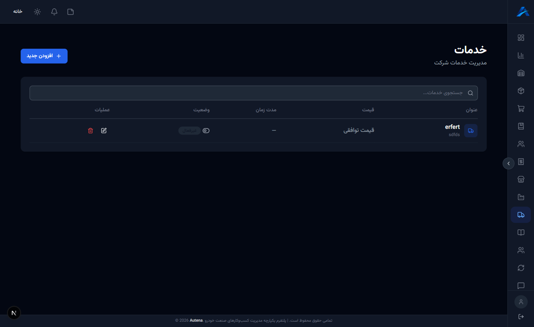The height and width of the screenshot is (327, 534).
Task: Click the Autena name in footer
Action: 196,321
